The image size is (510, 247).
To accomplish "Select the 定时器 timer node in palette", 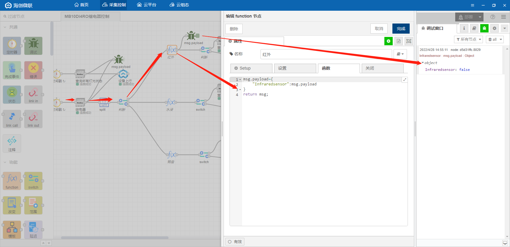I will tap(12, 46).
